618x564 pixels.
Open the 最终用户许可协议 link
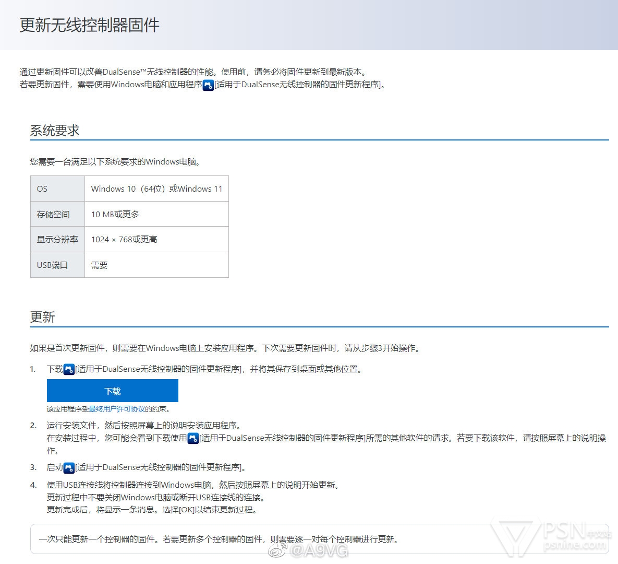point(117,409)
